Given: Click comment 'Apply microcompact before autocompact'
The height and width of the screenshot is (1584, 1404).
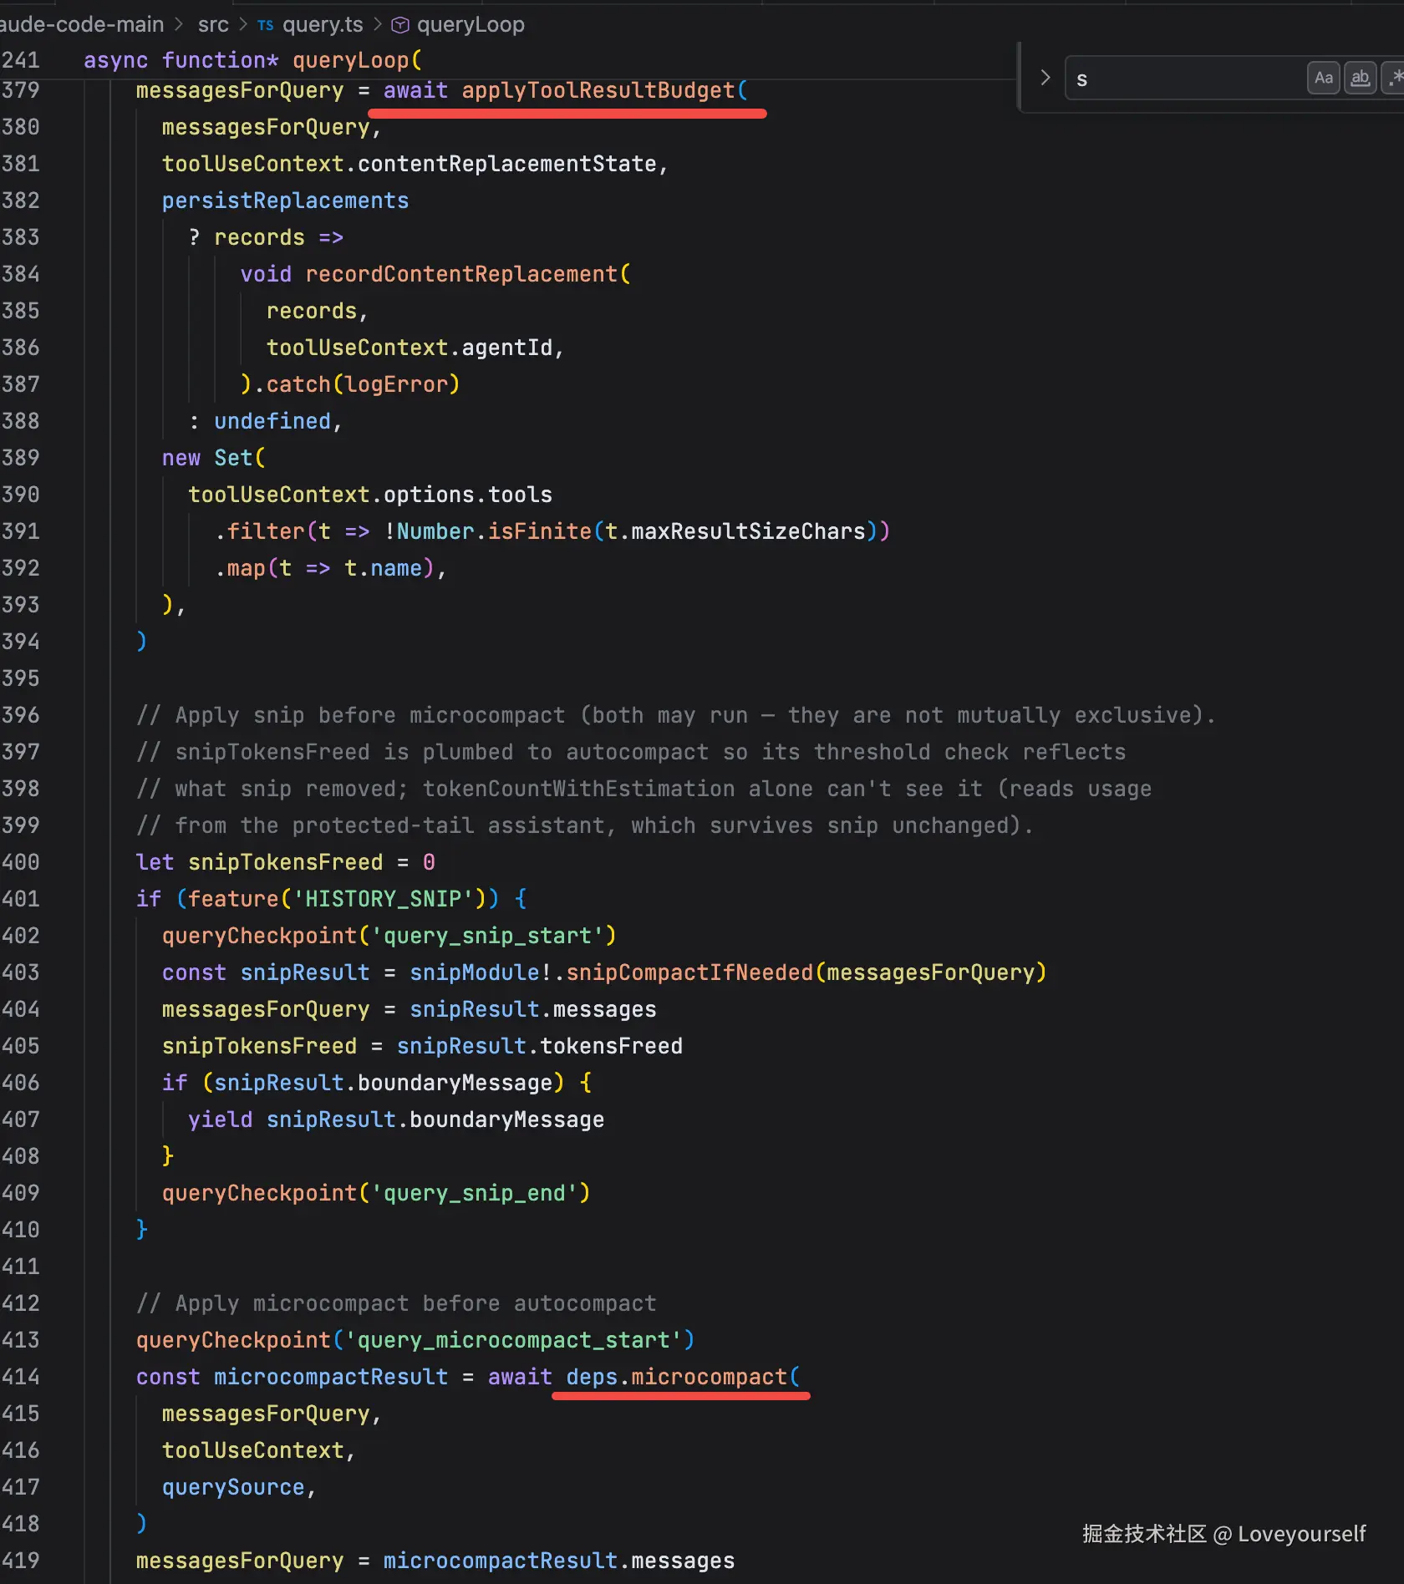Looking at the screenshot, I should 396,1303.
